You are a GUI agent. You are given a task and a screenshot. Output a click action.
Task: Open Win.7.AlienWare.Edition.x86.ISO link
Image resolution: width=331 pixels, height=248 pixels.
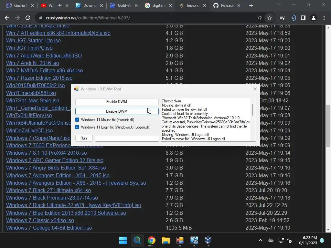[x=44, y=56]
